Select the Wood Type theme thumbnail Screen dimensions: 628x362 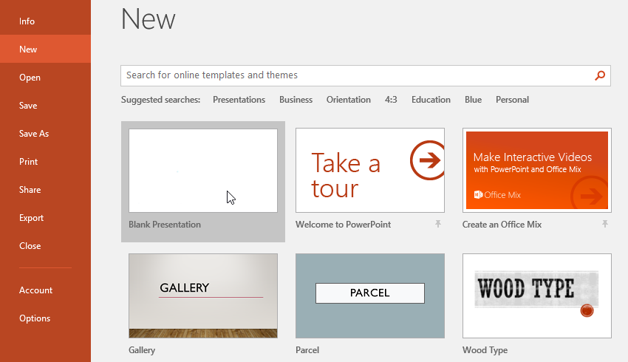[x=537, y=296]
